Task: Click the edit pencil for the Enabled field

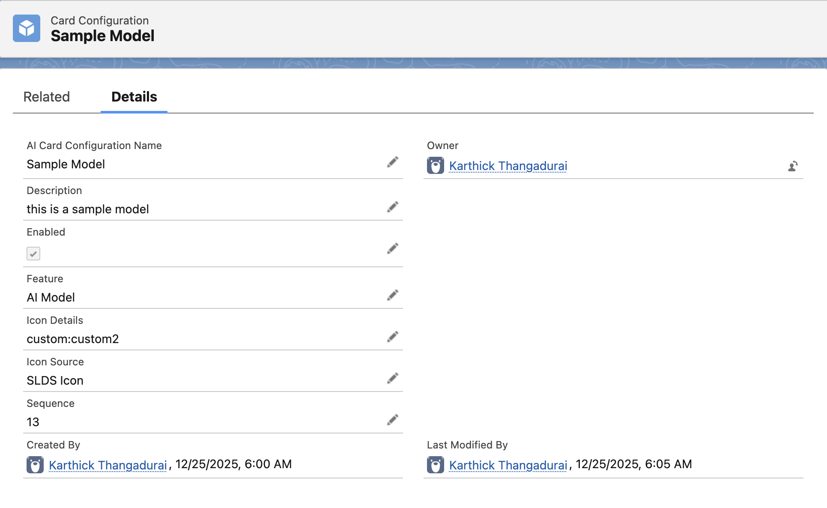Action: [392, 249]
